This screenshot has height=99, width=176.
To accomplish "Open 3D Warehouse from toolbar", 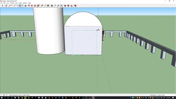I will point(65,5).
